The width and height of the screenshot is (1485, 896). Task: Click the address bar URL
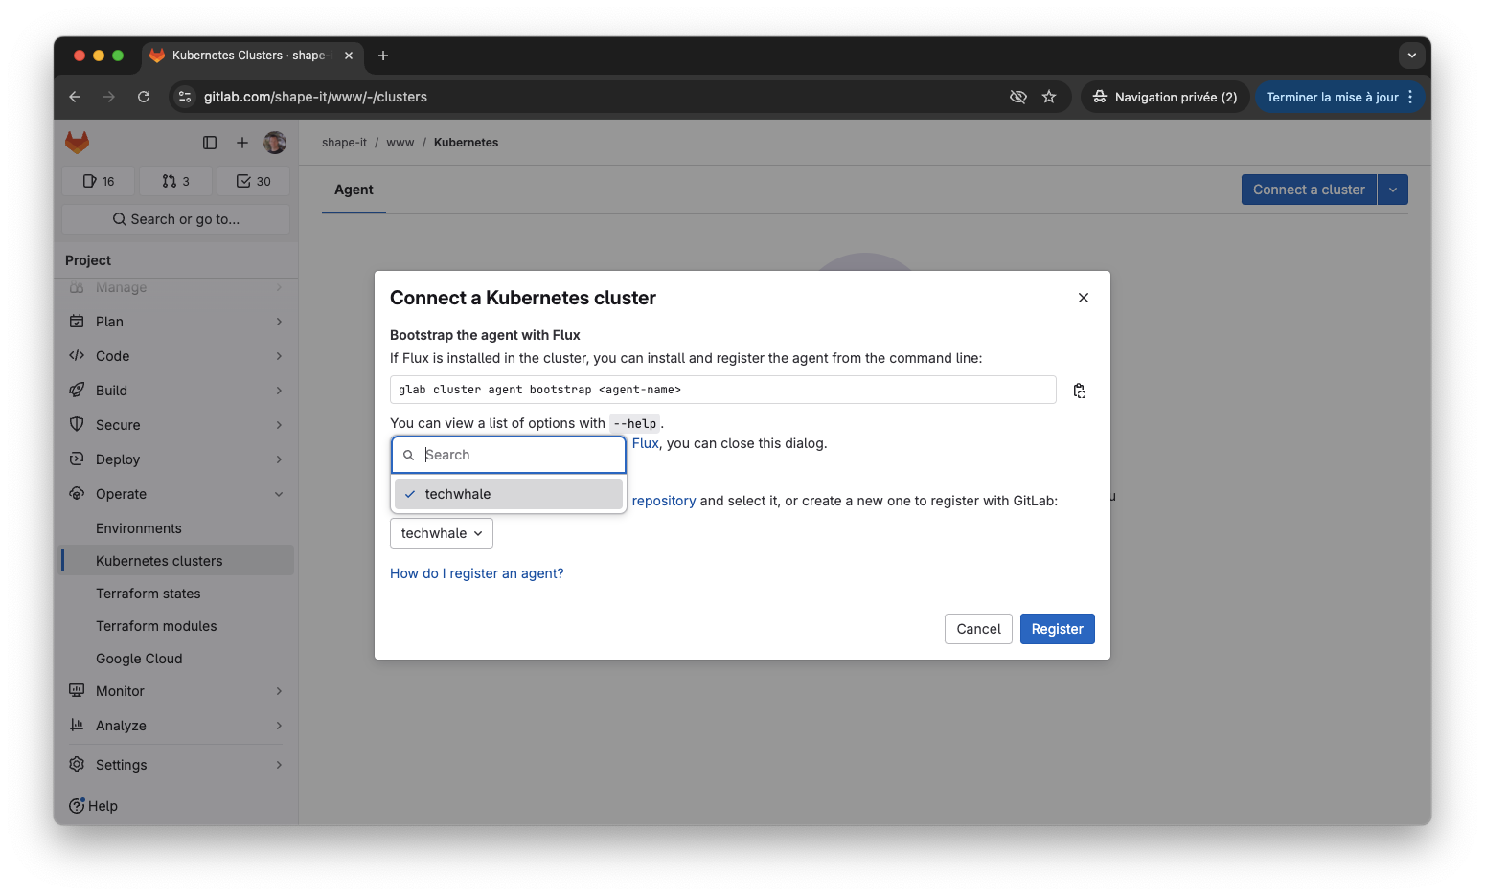pos(315,97)
